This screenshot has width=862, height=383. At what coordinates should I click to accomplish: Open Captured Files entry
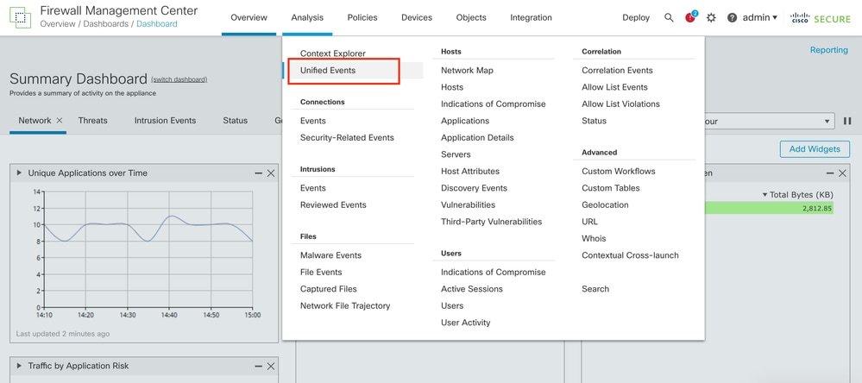[x=328, y=289]
